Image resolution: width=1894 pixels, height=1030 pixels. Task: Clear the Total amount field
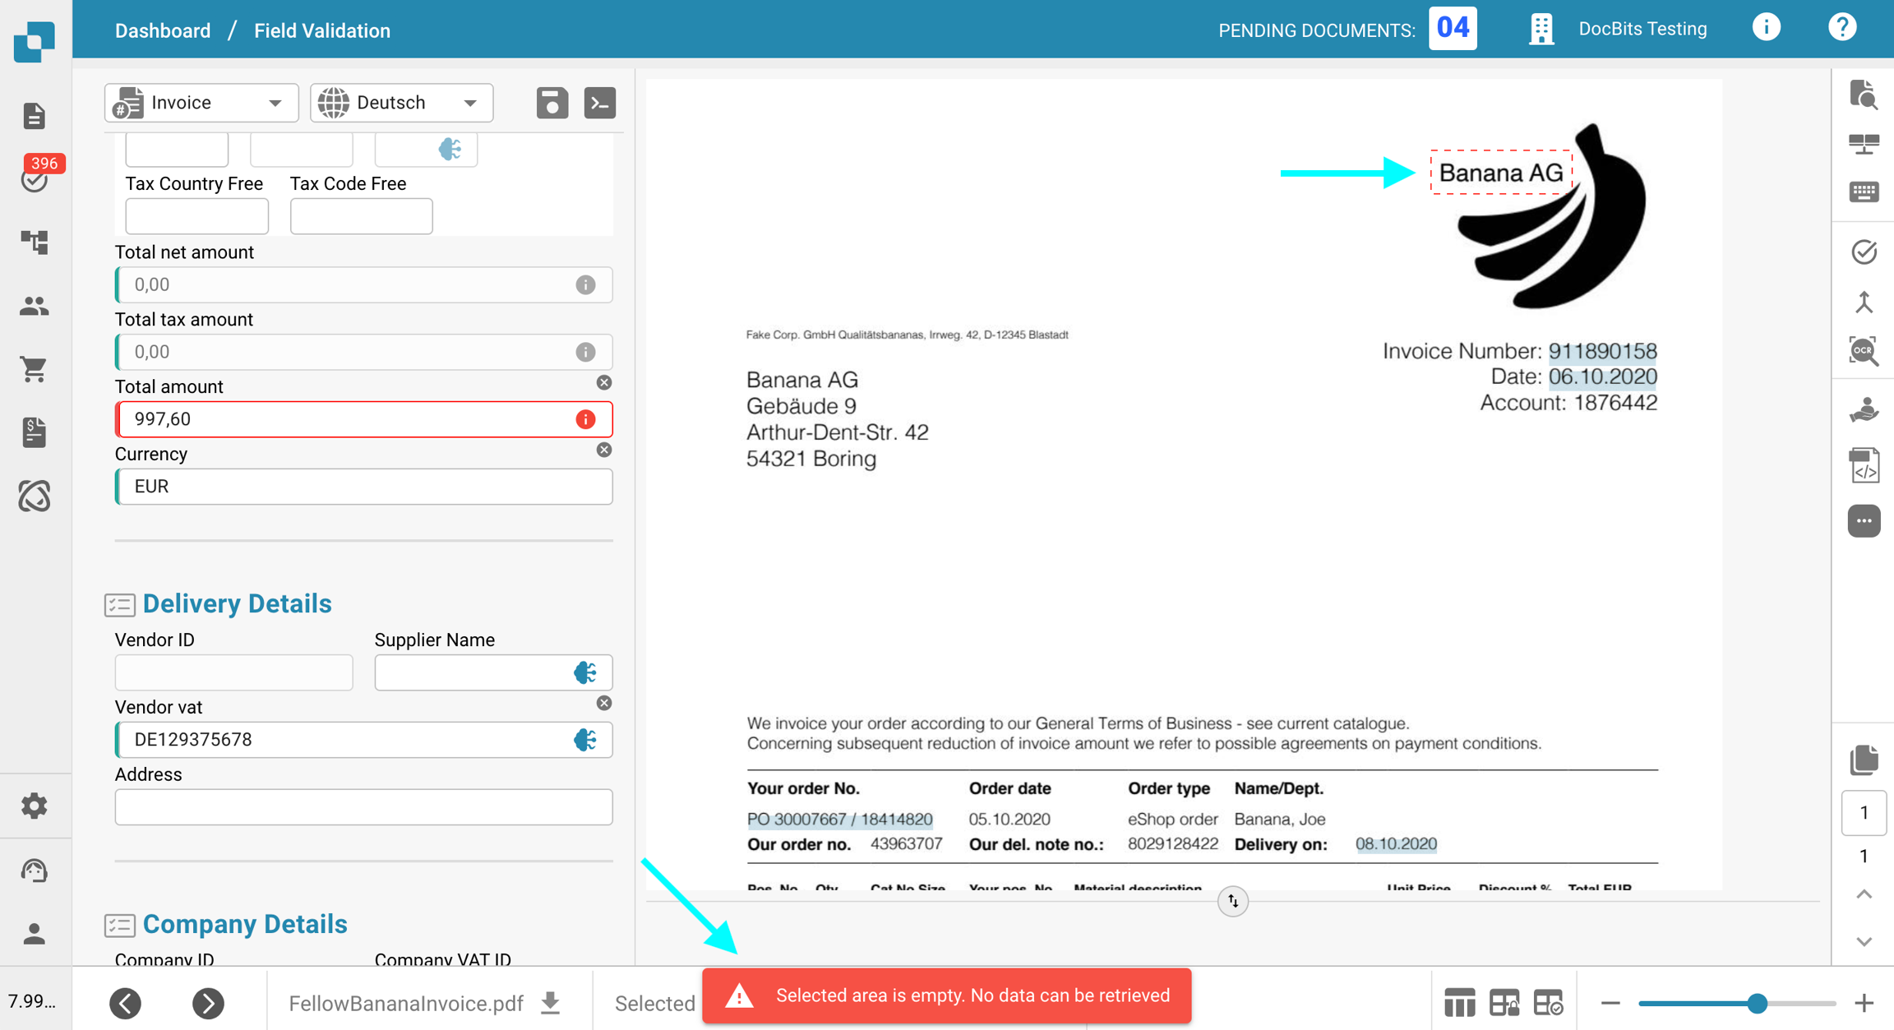tap(603, 382)
